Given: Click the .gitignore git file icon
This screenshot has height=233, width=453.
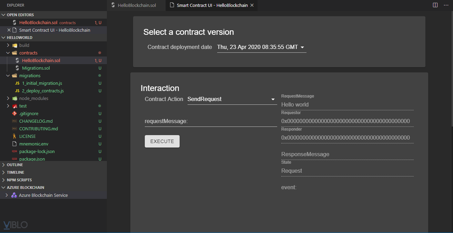Looking at the screenshot, I should coord(14,113).
